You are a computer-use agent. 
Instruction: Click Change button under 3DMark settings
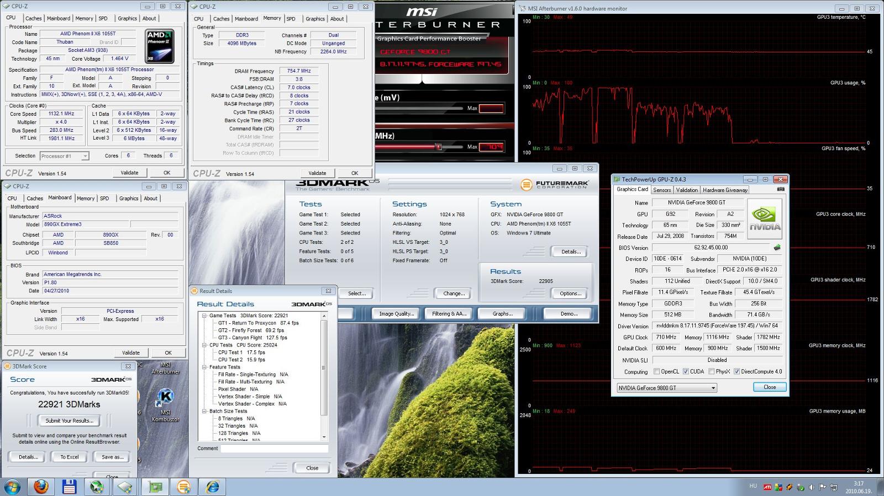click(x=454, y=294)
